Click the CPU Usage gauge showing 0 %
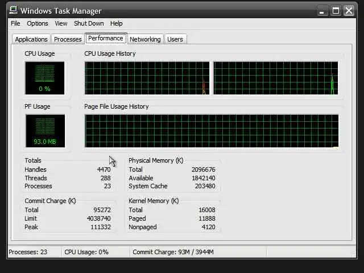Image resolution: width=364 pixels, height=273 pixels. tap(45, 78)
